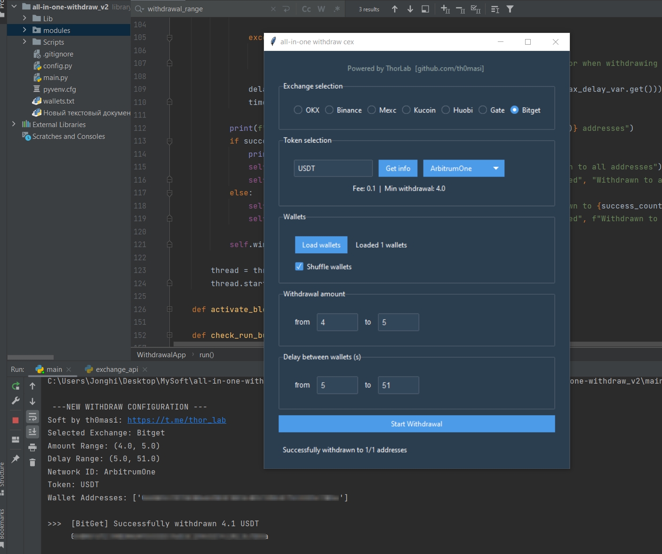
Task: Open the t.me/thor_lab link in console
Action: coord(176,420)
